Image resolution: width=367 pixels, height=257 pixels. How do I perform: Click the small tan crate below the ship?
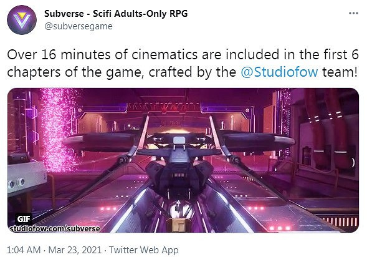pos(179,225)
